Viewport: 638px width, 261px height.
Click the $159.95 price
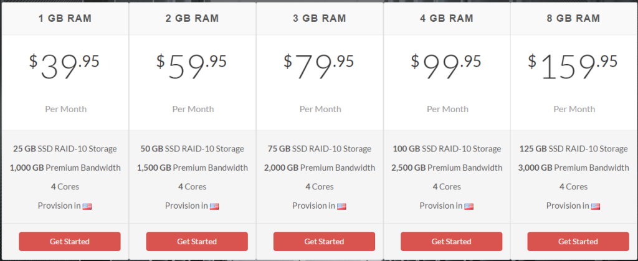(x=573, y=65)
